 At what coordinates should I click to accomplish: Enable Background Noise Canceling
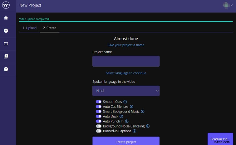[x=99, y=126]
